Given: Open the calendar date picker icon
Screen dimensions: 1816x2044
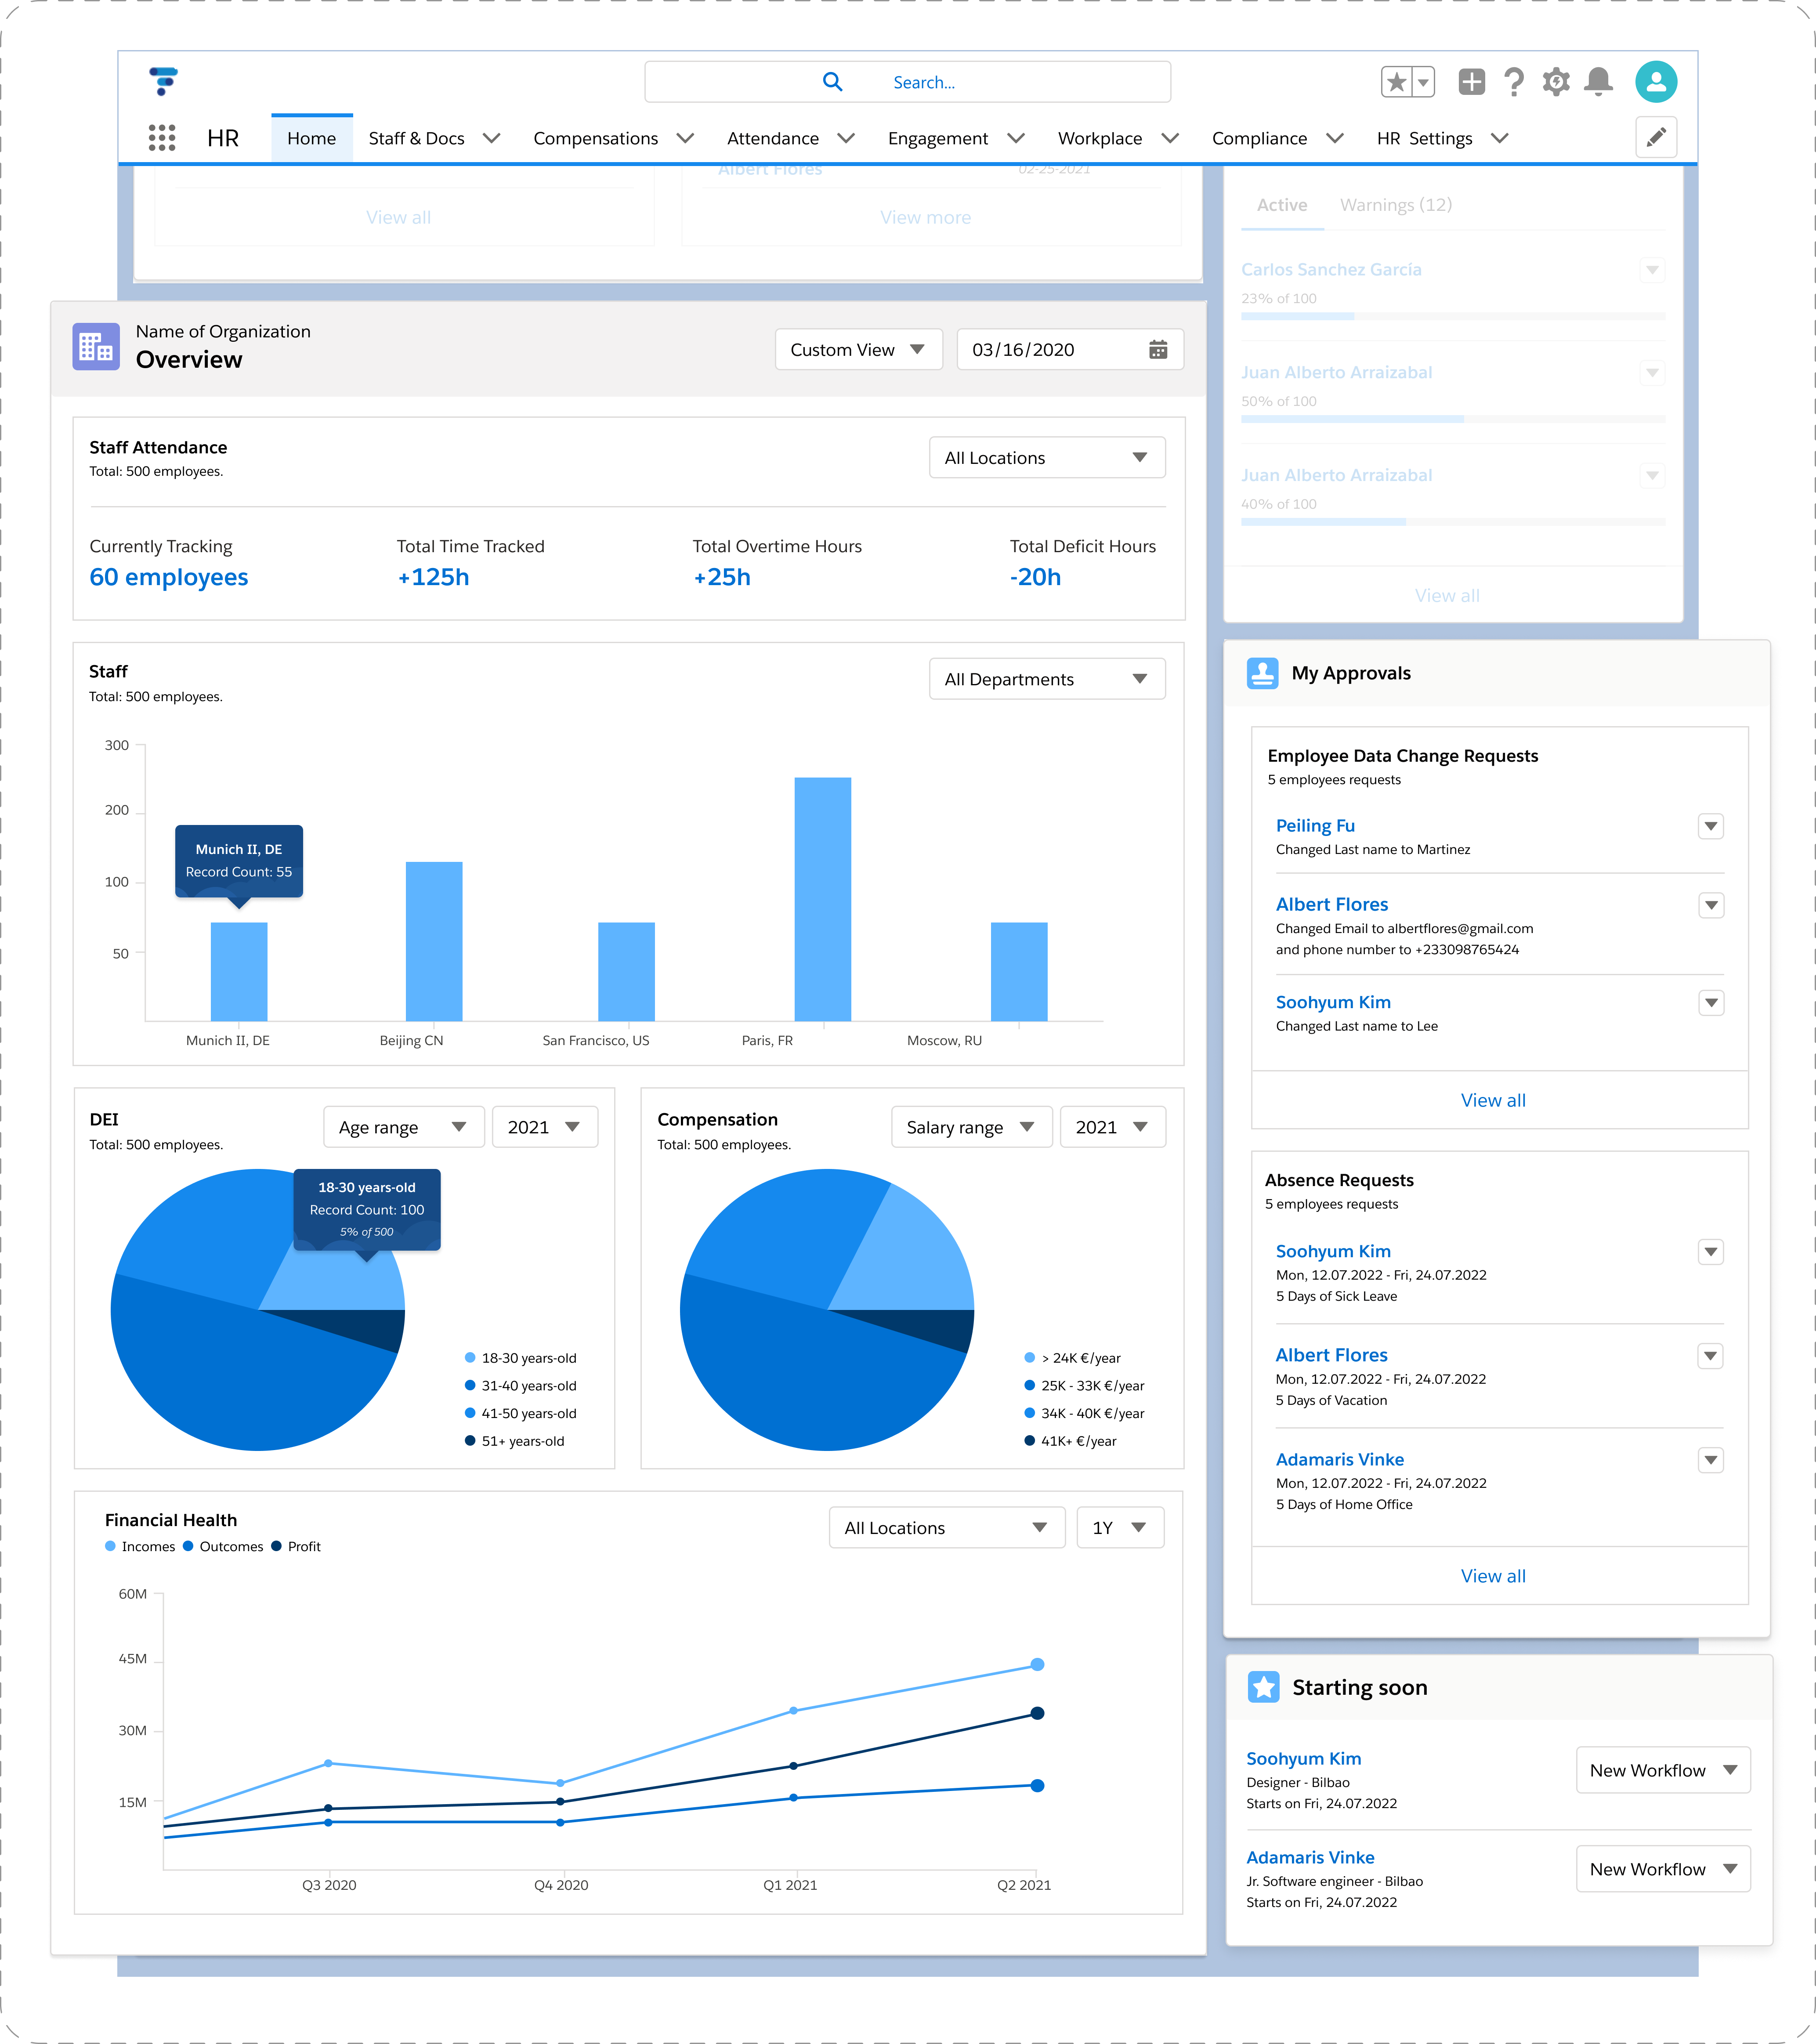Looking at the screenshot, I should (1158, 350).
